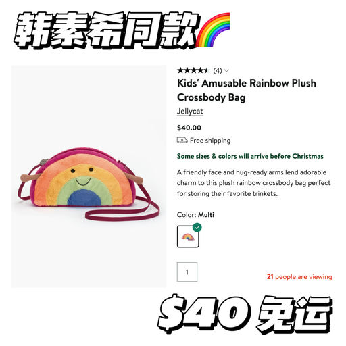346x346 pixels.
Task: Click the arrive before Christmas notice
Action: (250, 156)
